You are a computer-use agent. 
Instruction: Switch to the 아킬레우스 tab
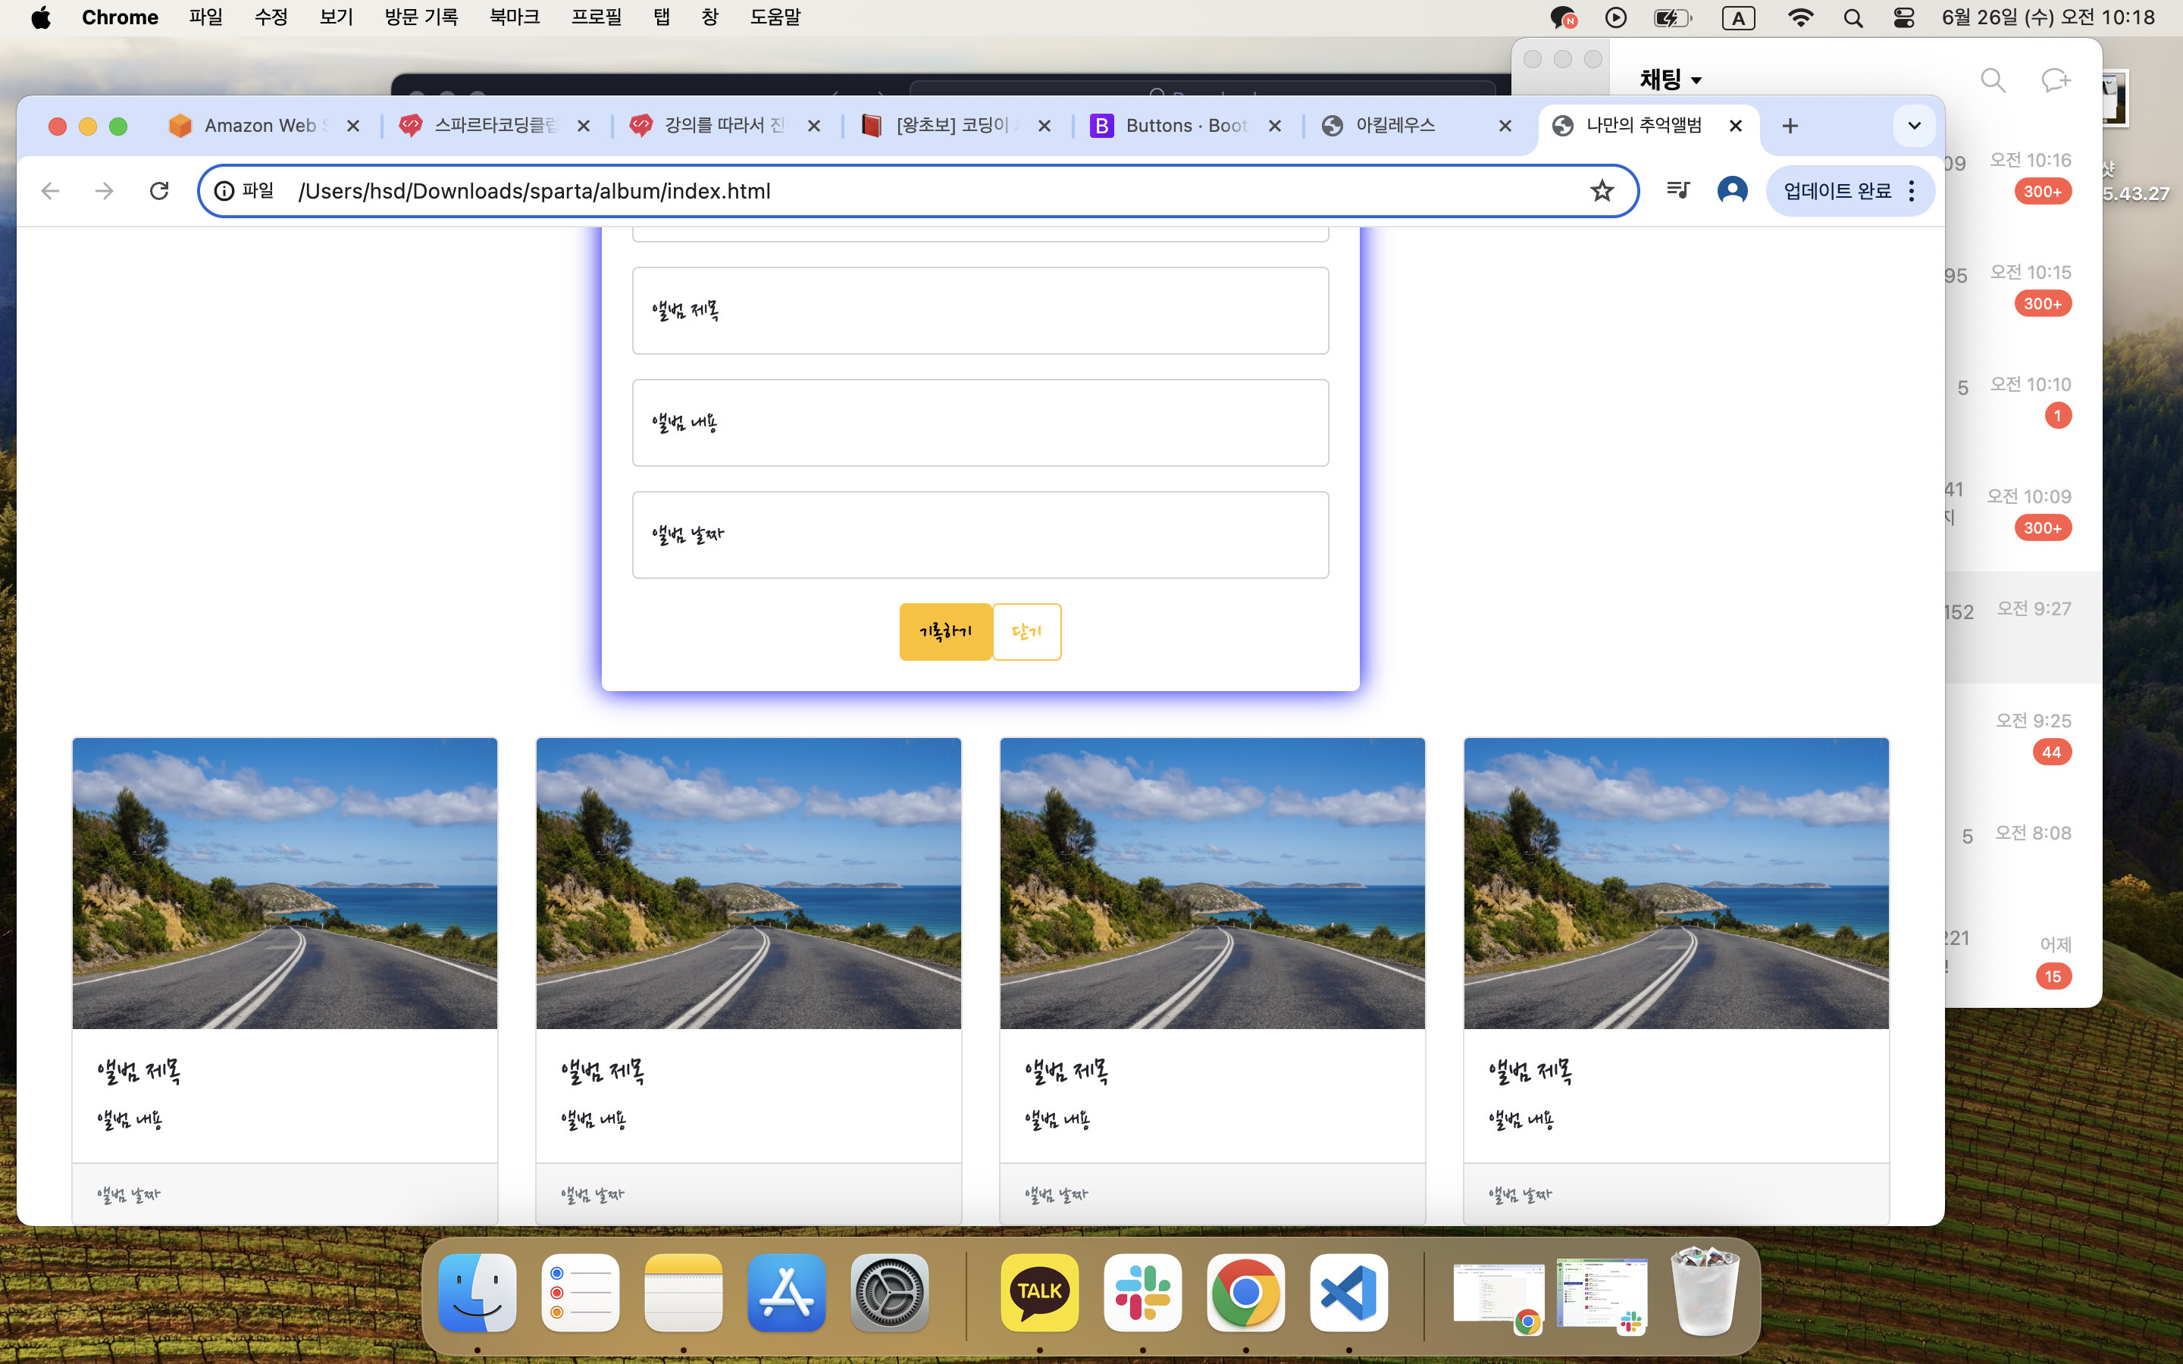[1416, 127]
